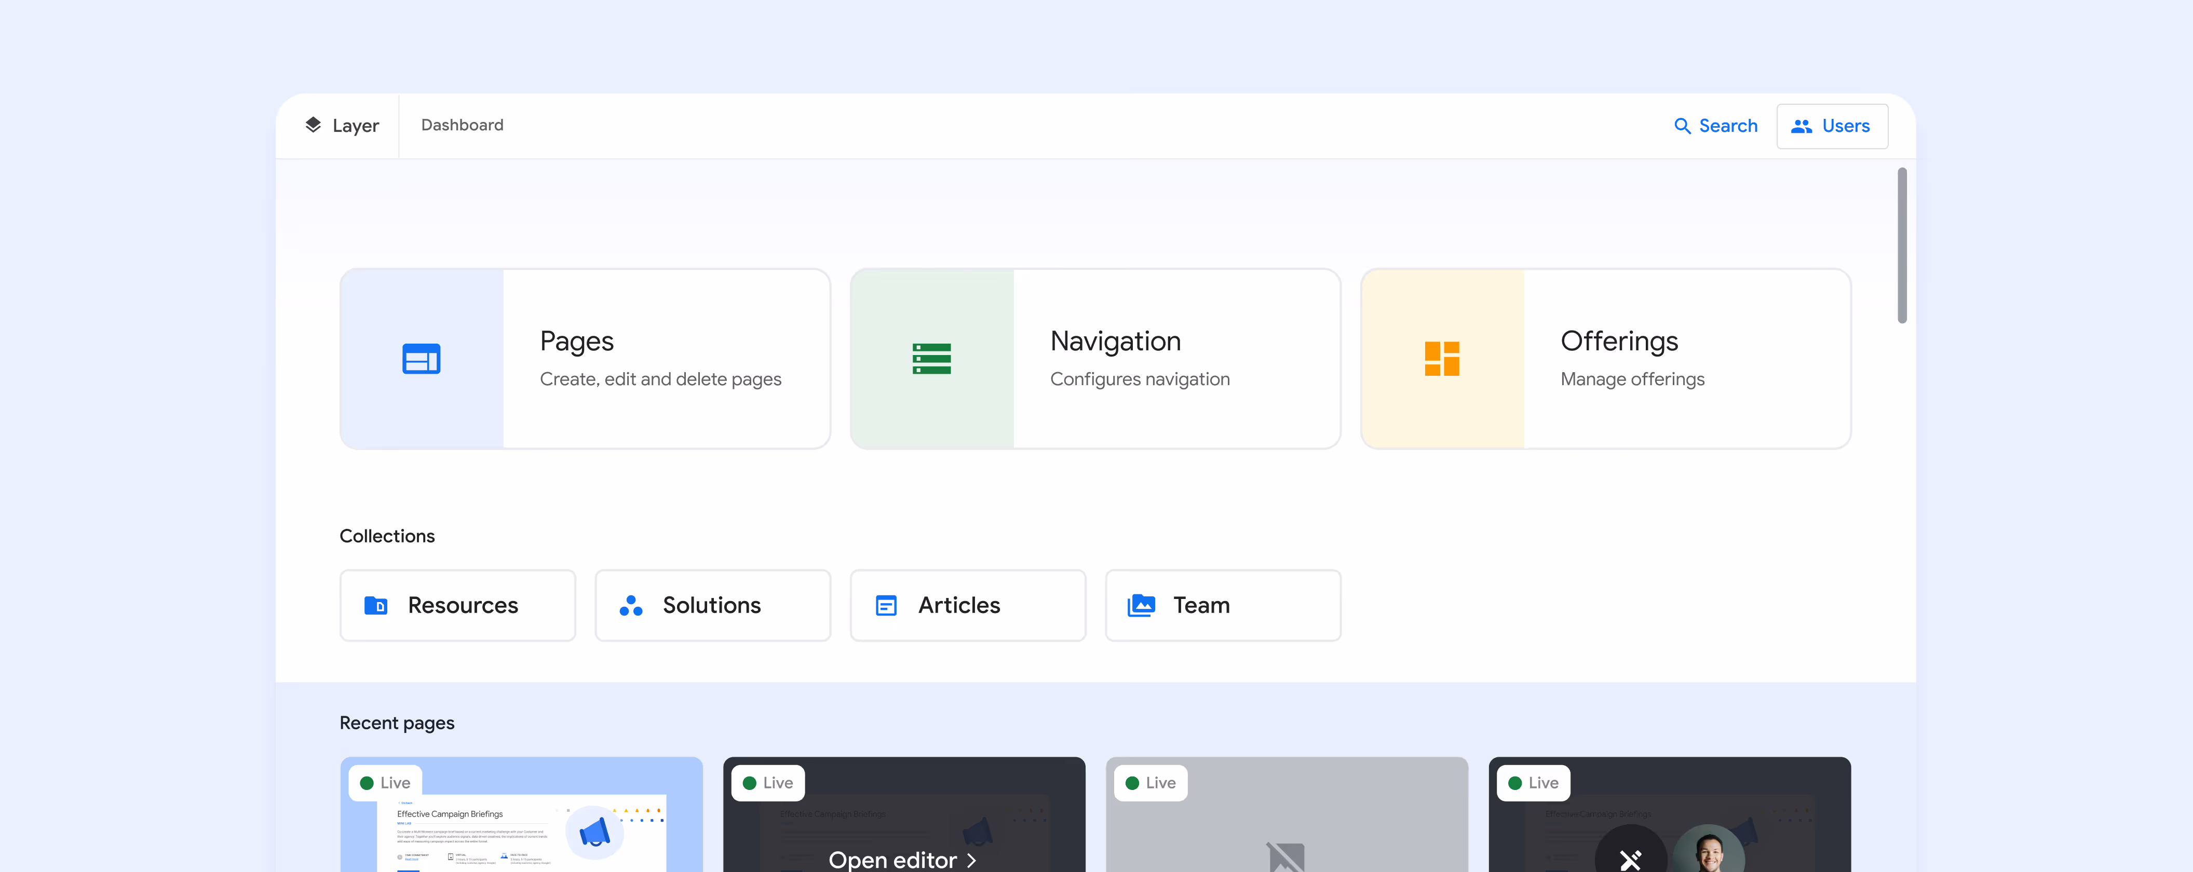This screenshot has width=2193, height=872.
Task: Click the edit pencil icon on the last page
Action: [1630, 859]
